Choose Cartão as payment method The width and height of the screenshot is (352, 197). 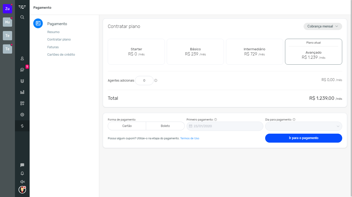click(x=127, y=126)
